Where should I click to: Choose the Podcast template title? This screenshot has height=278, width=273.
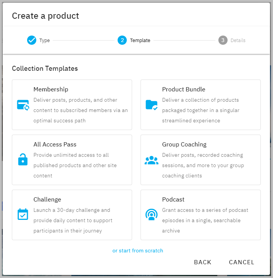173,200
